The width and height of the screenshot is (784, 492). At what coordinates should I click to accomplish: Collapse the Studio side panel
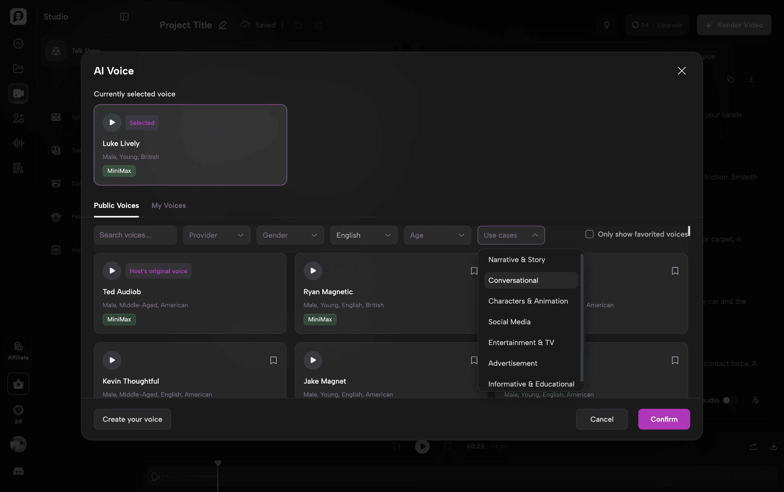click(124, 17)
